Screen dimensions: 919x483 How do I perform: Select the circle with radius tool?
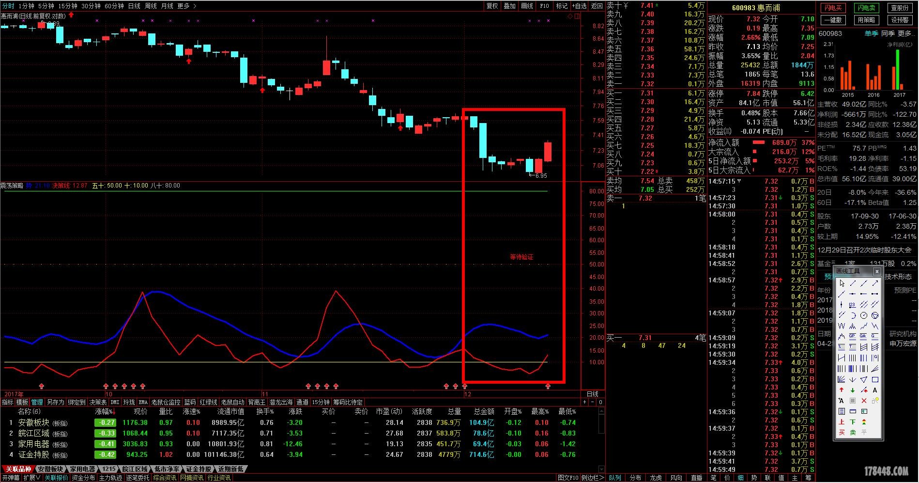[x=864, y=315]
